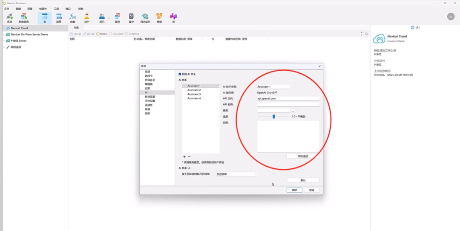The height and width of the screenshot is (231, 460).
Task: Click 打开表 (Open Table) in object toolbar
Action: 75,34
